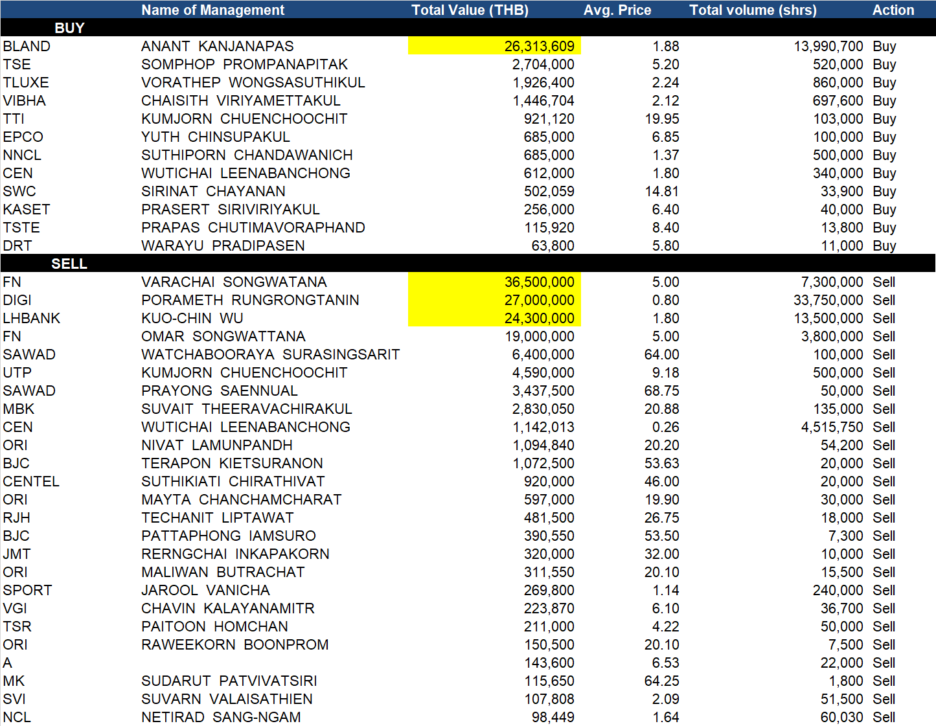
Task: Select PATTAPHONG IAMSURO name cell
Action: pos(229,536)
